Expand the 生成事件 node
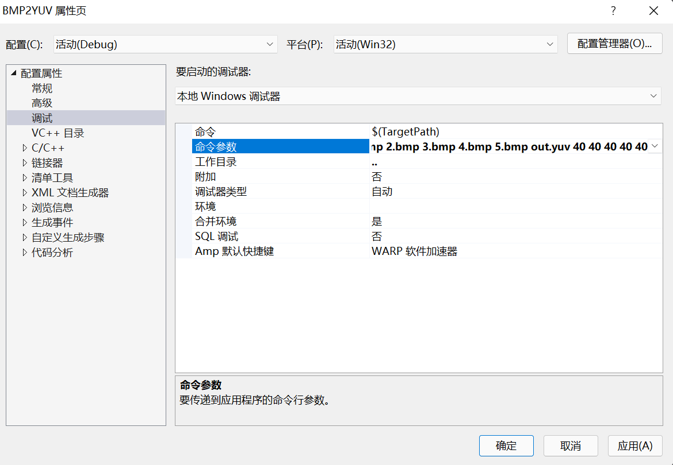This screenshot has height=465, width=673. point(24,222)
